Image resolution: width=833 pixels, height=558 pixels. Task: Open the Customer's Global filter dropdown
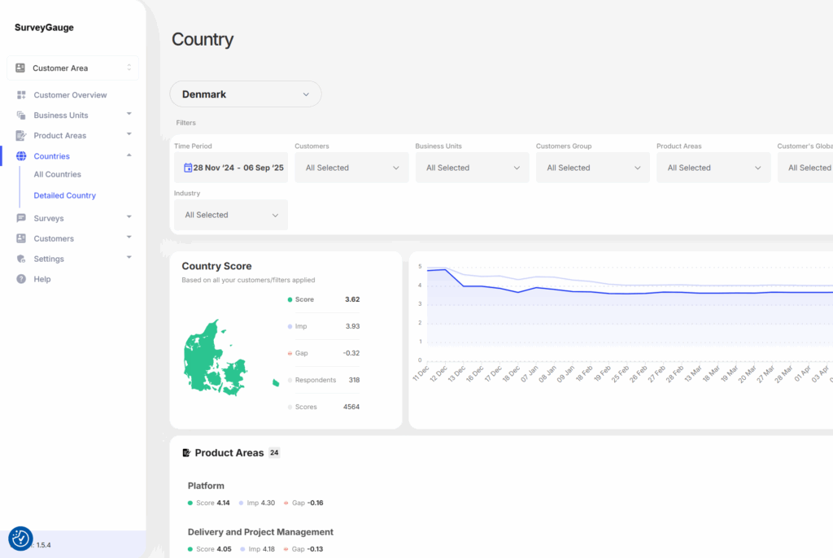click(805, 168)
